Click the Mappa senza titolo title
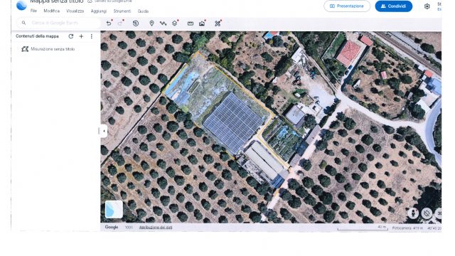 (57, 1)
